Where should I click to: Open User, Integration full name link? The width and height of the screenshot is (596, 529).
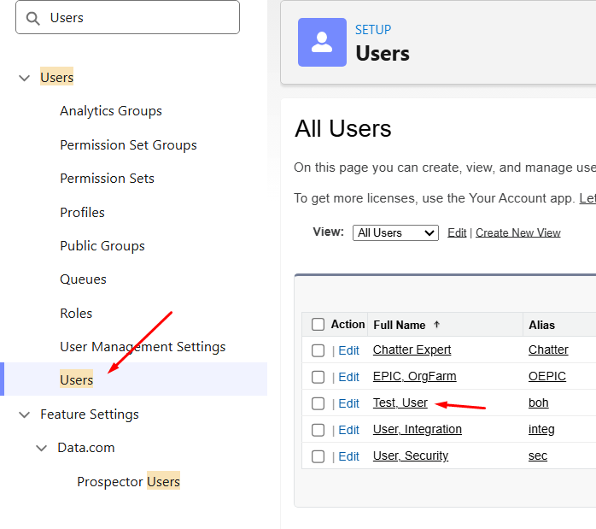coord(417,430)
